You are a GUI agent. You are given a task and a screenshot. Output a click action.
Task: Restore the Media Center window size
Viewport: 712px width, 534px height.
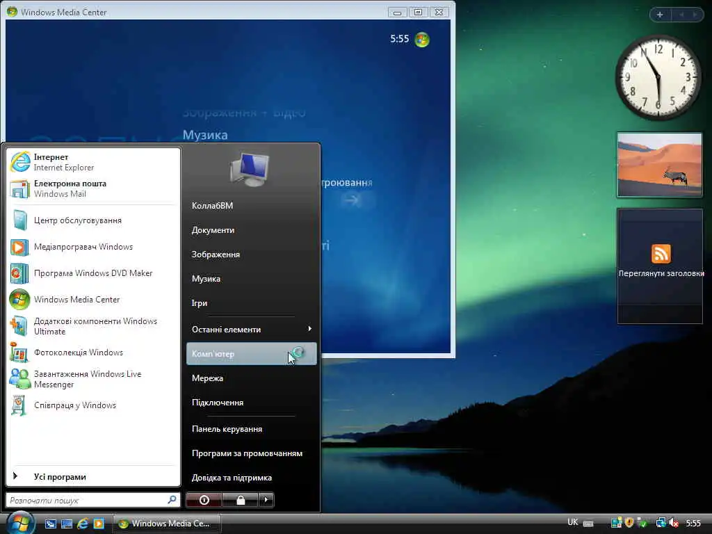(x=418, y=13)
